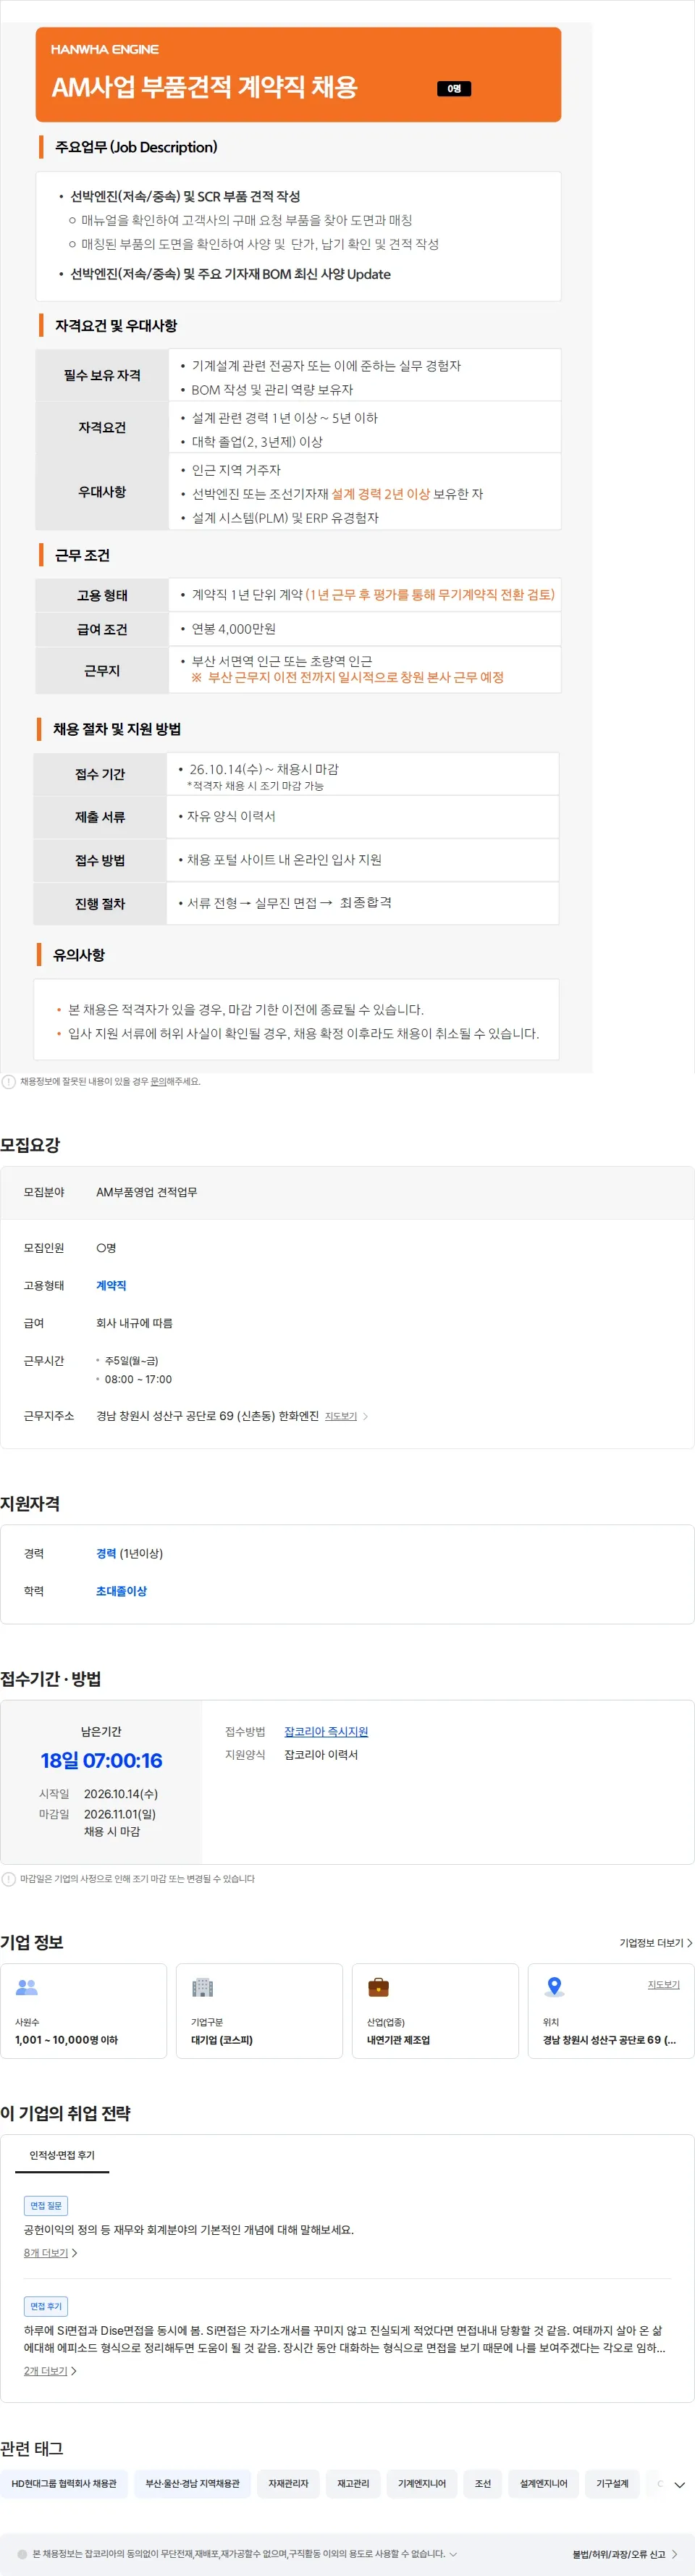Click arrow beside 기업정보 더보기
695x2576 pixels.
pos(689,1943)
